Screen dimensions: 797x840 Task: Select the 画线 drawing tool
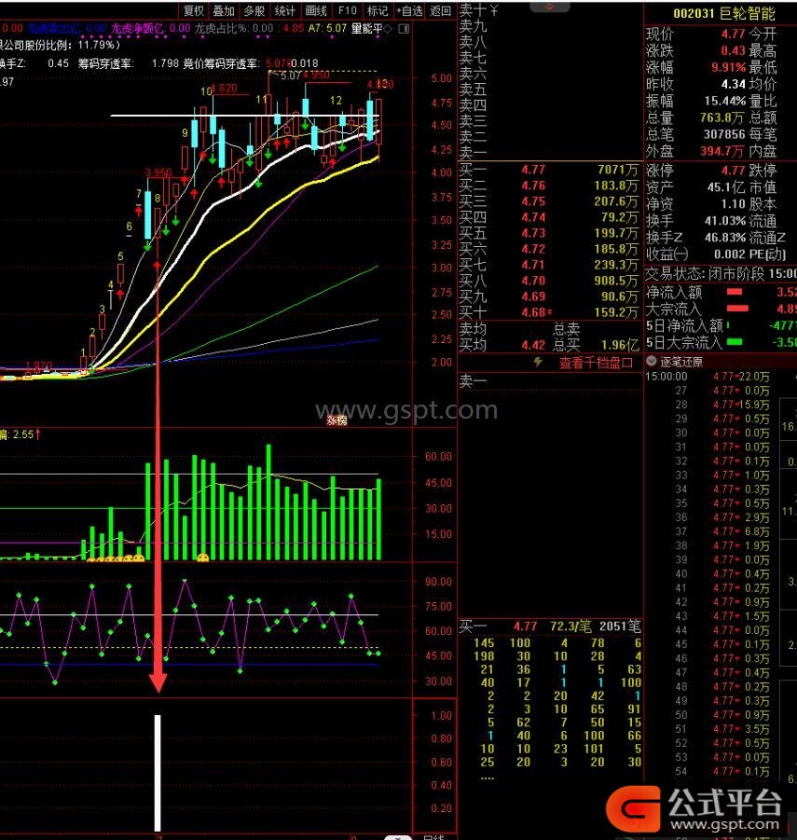316,10
